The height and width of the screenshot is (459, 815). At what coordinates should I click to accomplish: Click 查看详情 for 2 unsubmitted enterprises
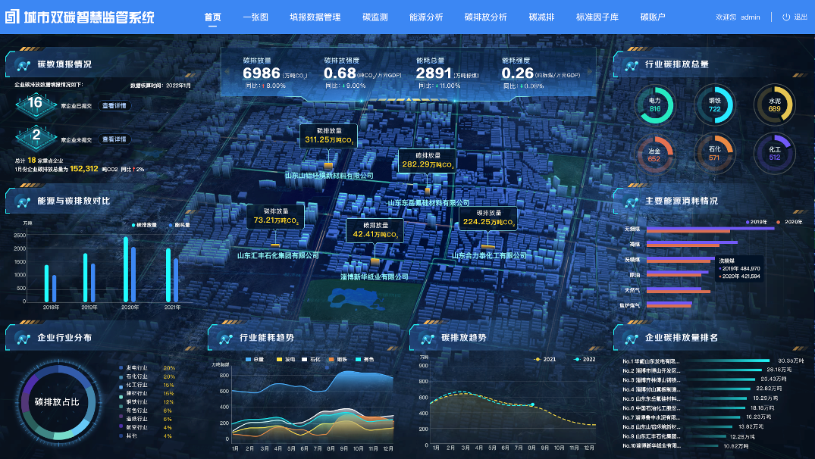(114, 139)
